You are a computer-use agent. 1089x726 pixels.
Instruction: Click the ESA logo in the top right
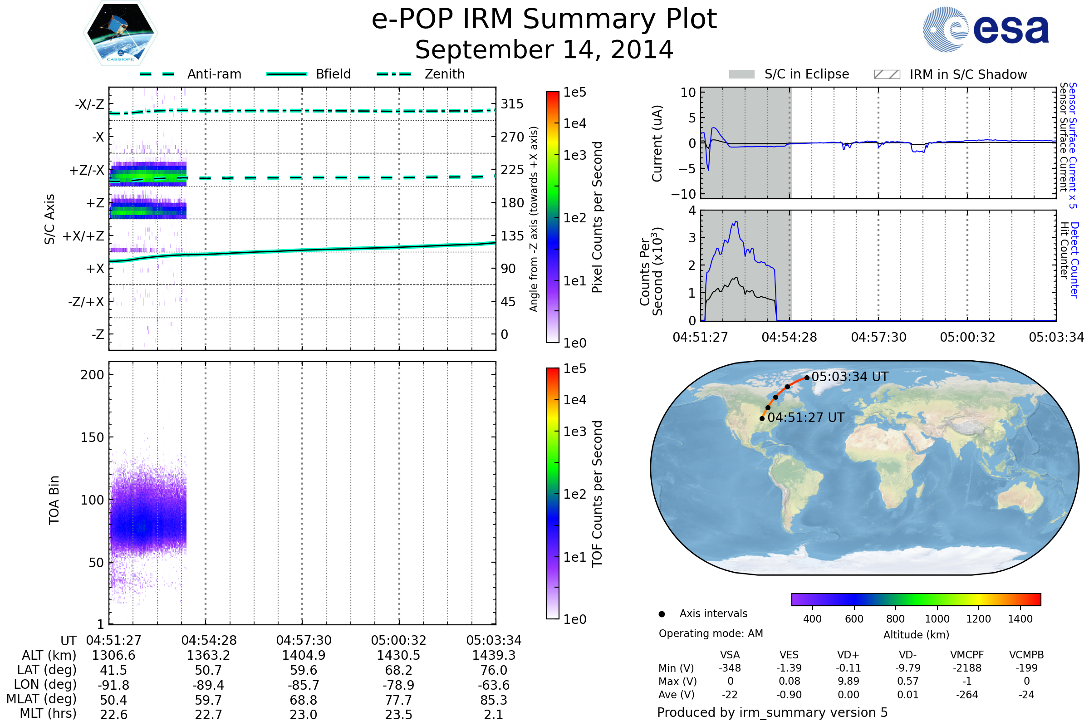point(986,29)
